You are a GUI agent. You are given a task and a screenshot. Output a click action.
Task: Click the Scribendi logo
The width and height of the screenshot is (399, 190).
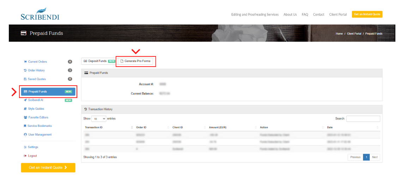coord(40,14)
